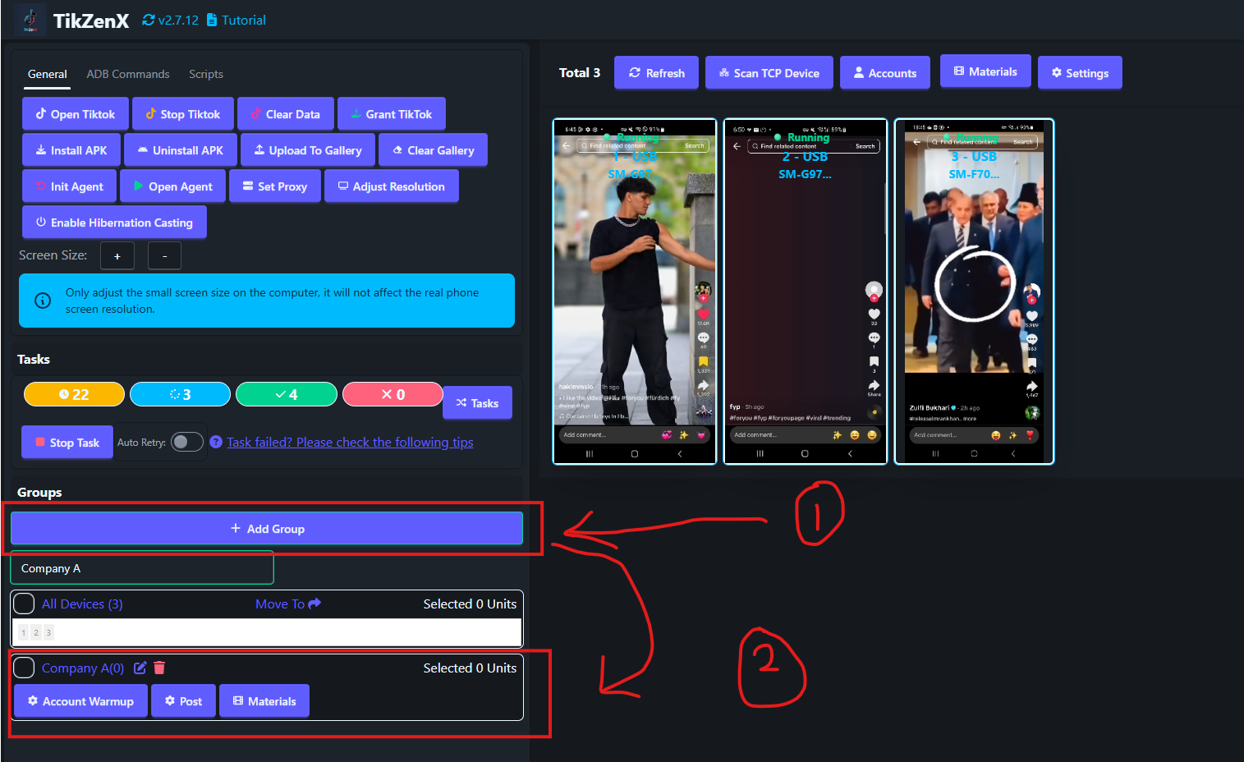The height and width of the screenshot is (762, 1244).
Task: Click 'Total 3' device count text
Action: click(580, 72)
